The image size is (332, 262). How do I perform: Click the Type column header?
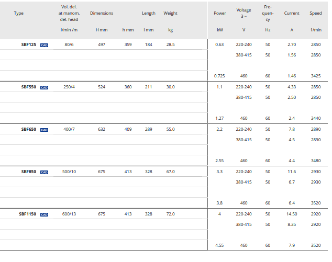(x=19, y=13)
